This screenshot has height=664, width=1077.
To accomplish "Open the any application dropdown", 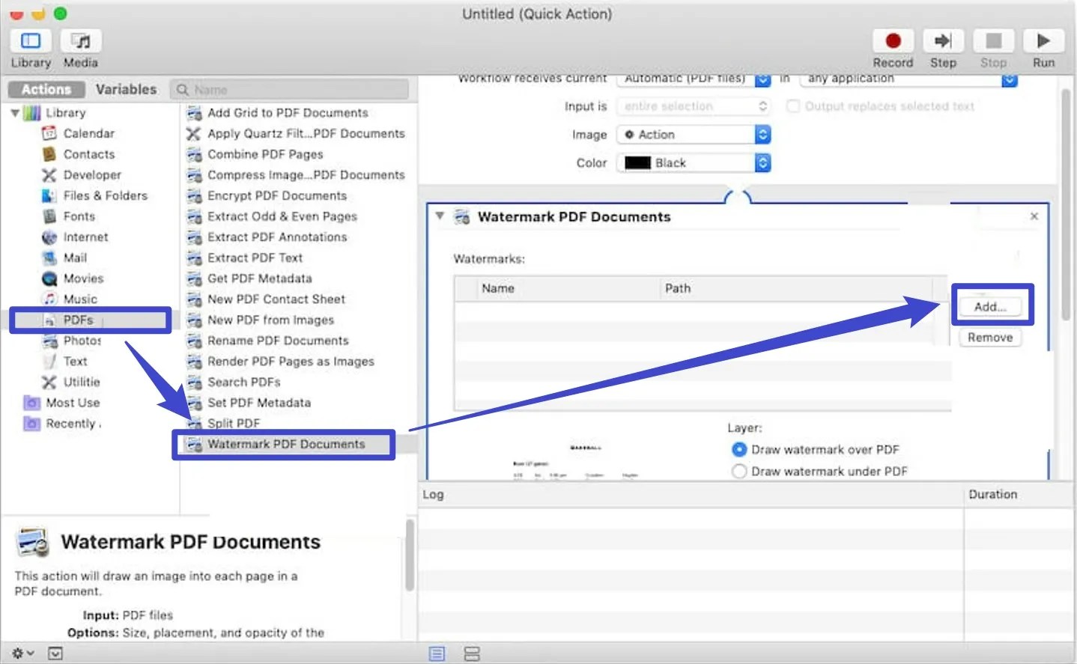I will pos(906,78).
